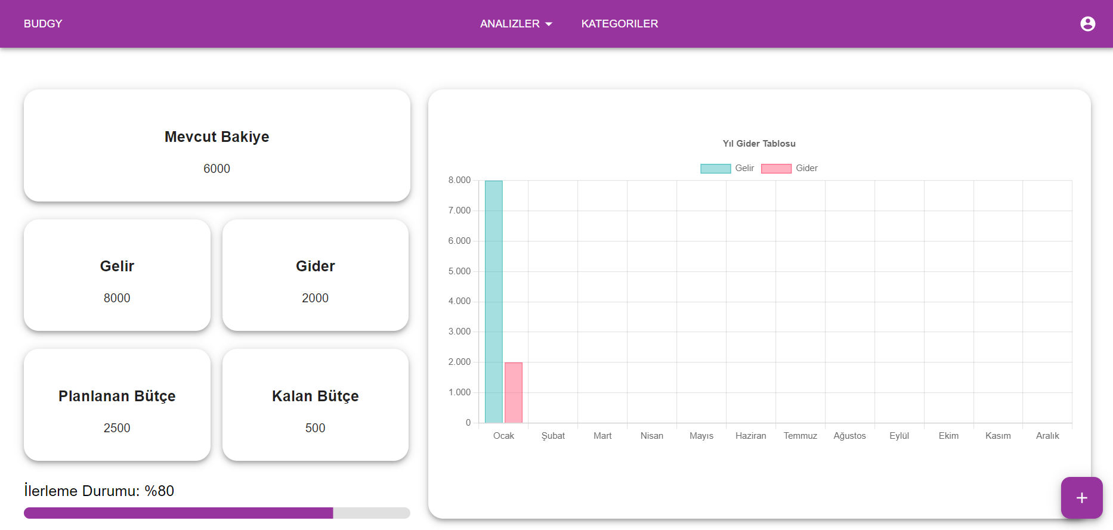Screen dimensions: 1113x530
Task: Select the Planlanan Bütçe card
Action: (117, 405)
